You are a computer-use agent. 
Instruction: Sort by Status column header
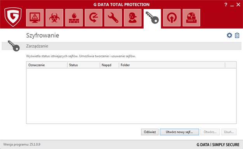click(x=83, y=65)
